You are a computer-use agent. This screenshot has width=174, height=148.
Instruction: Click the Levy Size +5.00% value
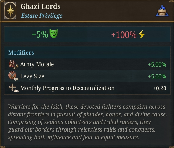[157, 76]
